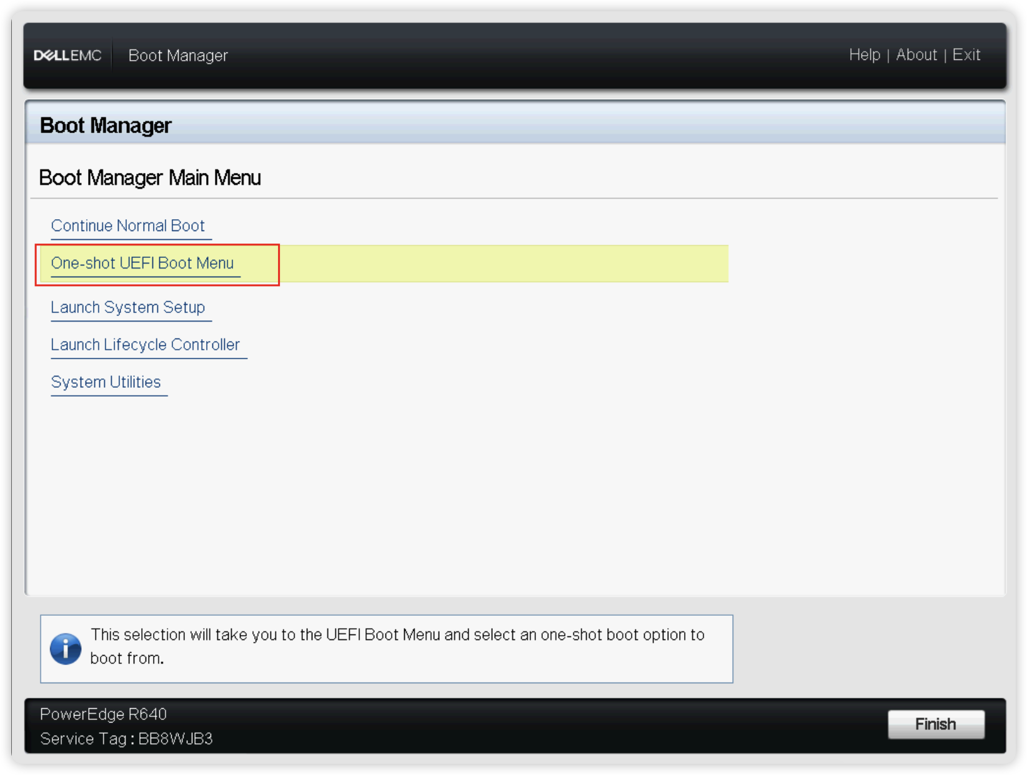Viewport: 1027px width, 775px height.
Task: Click the Boot Manager Main Menu heading
Action: [x=149, y=178]
